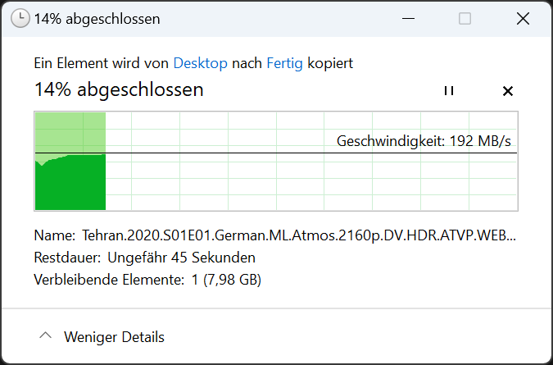Click the Restdauer remaining time text
This screenshot has height=365, width=553.
[144, 258]
